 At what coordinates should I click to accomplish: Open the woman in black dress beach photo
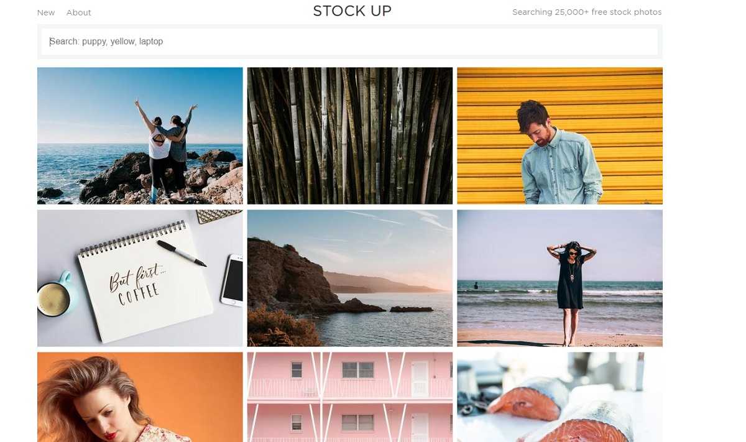pyautogui.click(x=559, y=278)
